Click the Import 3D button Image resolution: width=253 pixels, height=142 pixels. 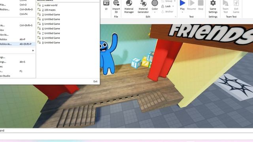[116, 7]
